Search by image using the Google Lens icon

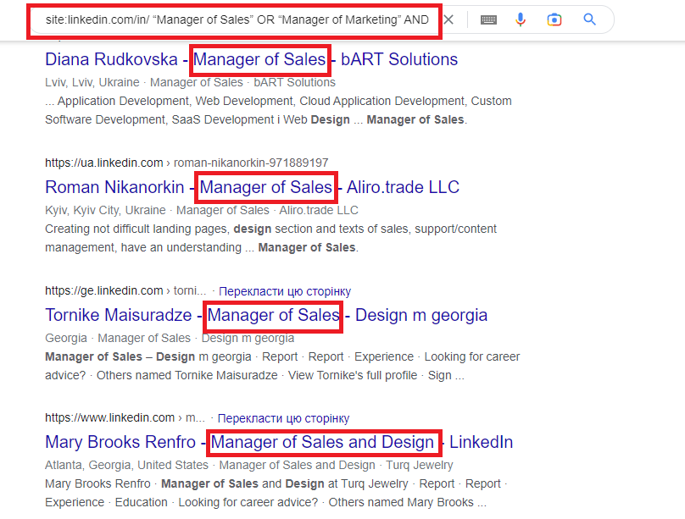pos(554,19)
